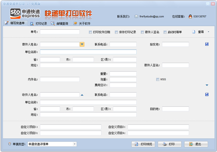Click the 重填 reset button

click(201, 32)
